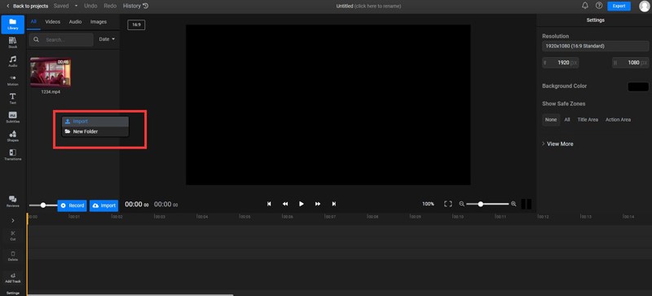652x296 pixels.
Task: Select Action Area safe zone
Action: [618, 120]
